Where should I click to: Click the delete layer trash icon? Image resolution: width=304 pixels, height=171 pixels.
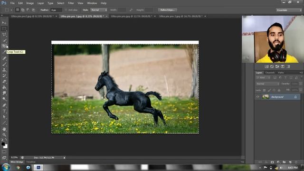coord(296,162)
